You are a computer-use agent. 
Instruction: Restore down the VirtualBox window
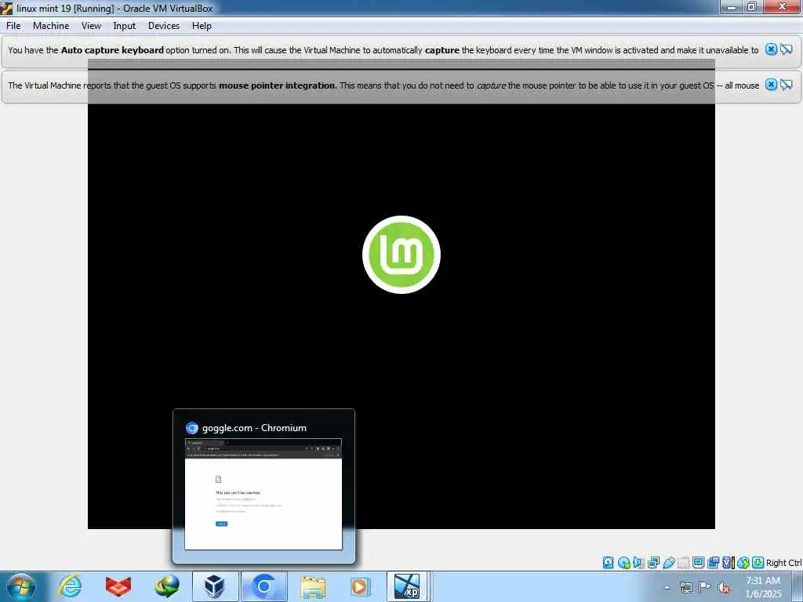(x=752, y=6)
